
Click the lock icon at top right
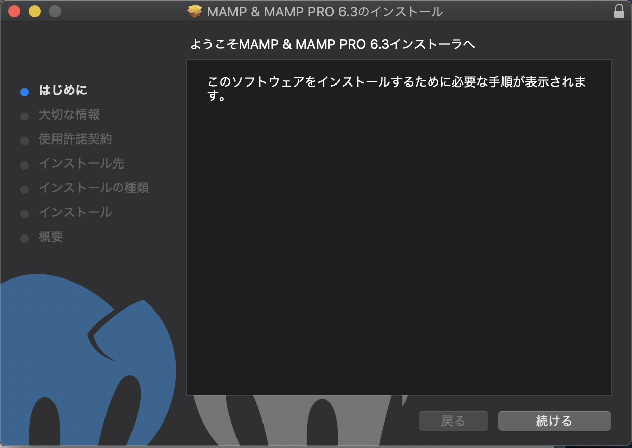click(619, 11)
